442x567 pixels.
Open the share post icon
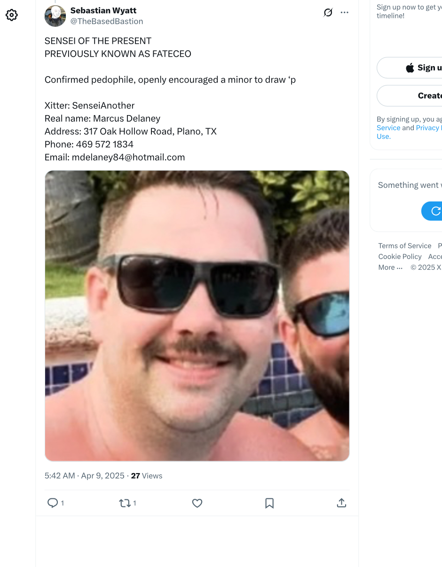click(x=342, y=503)
